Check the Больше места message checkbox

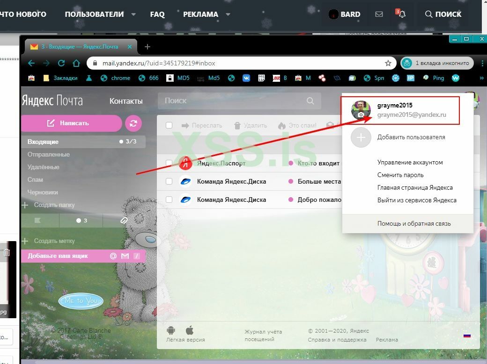click(169, 181)
